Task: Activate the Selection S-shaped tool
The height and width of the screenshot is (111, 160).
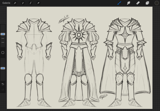Action: pos(31,3)
